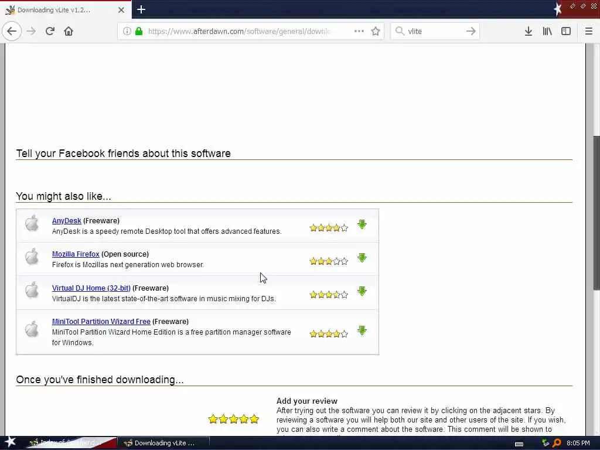Image resolution: width=600 pixels, height=450 pixels.
Task: Open a new browser tab
Action: coord(141,9)
